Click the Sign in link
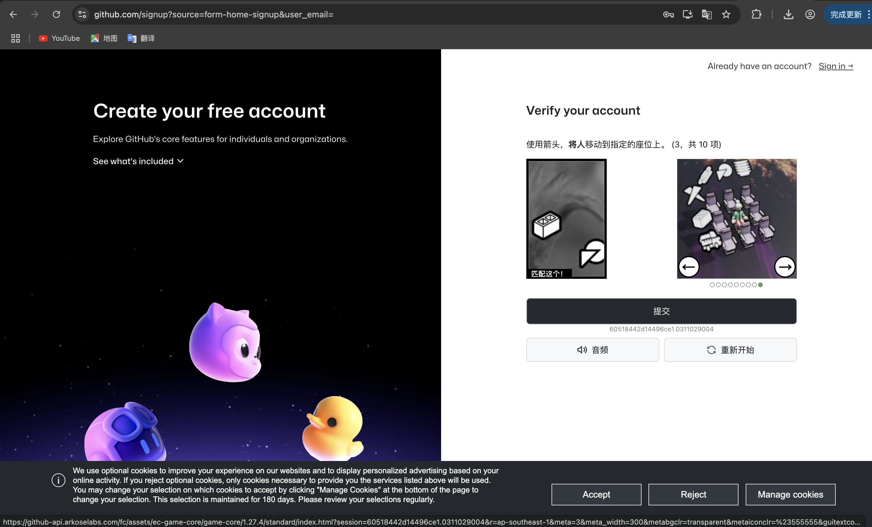This screenshot has height=527, width=872. click(835, 66)
